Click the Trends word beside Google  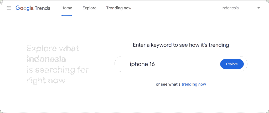coord(43,8)
